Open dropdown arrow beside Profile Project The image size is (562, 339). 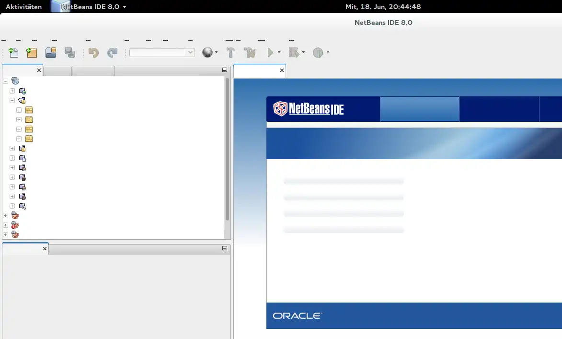(x=328, y=52)
